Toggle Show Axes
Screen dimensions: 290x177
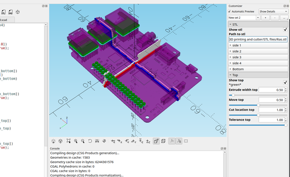pyautogui.click(x=172, y=141)
